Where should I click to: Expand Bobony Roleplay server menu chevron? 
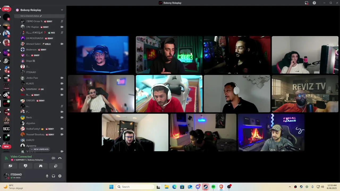(x=62, y=10)
